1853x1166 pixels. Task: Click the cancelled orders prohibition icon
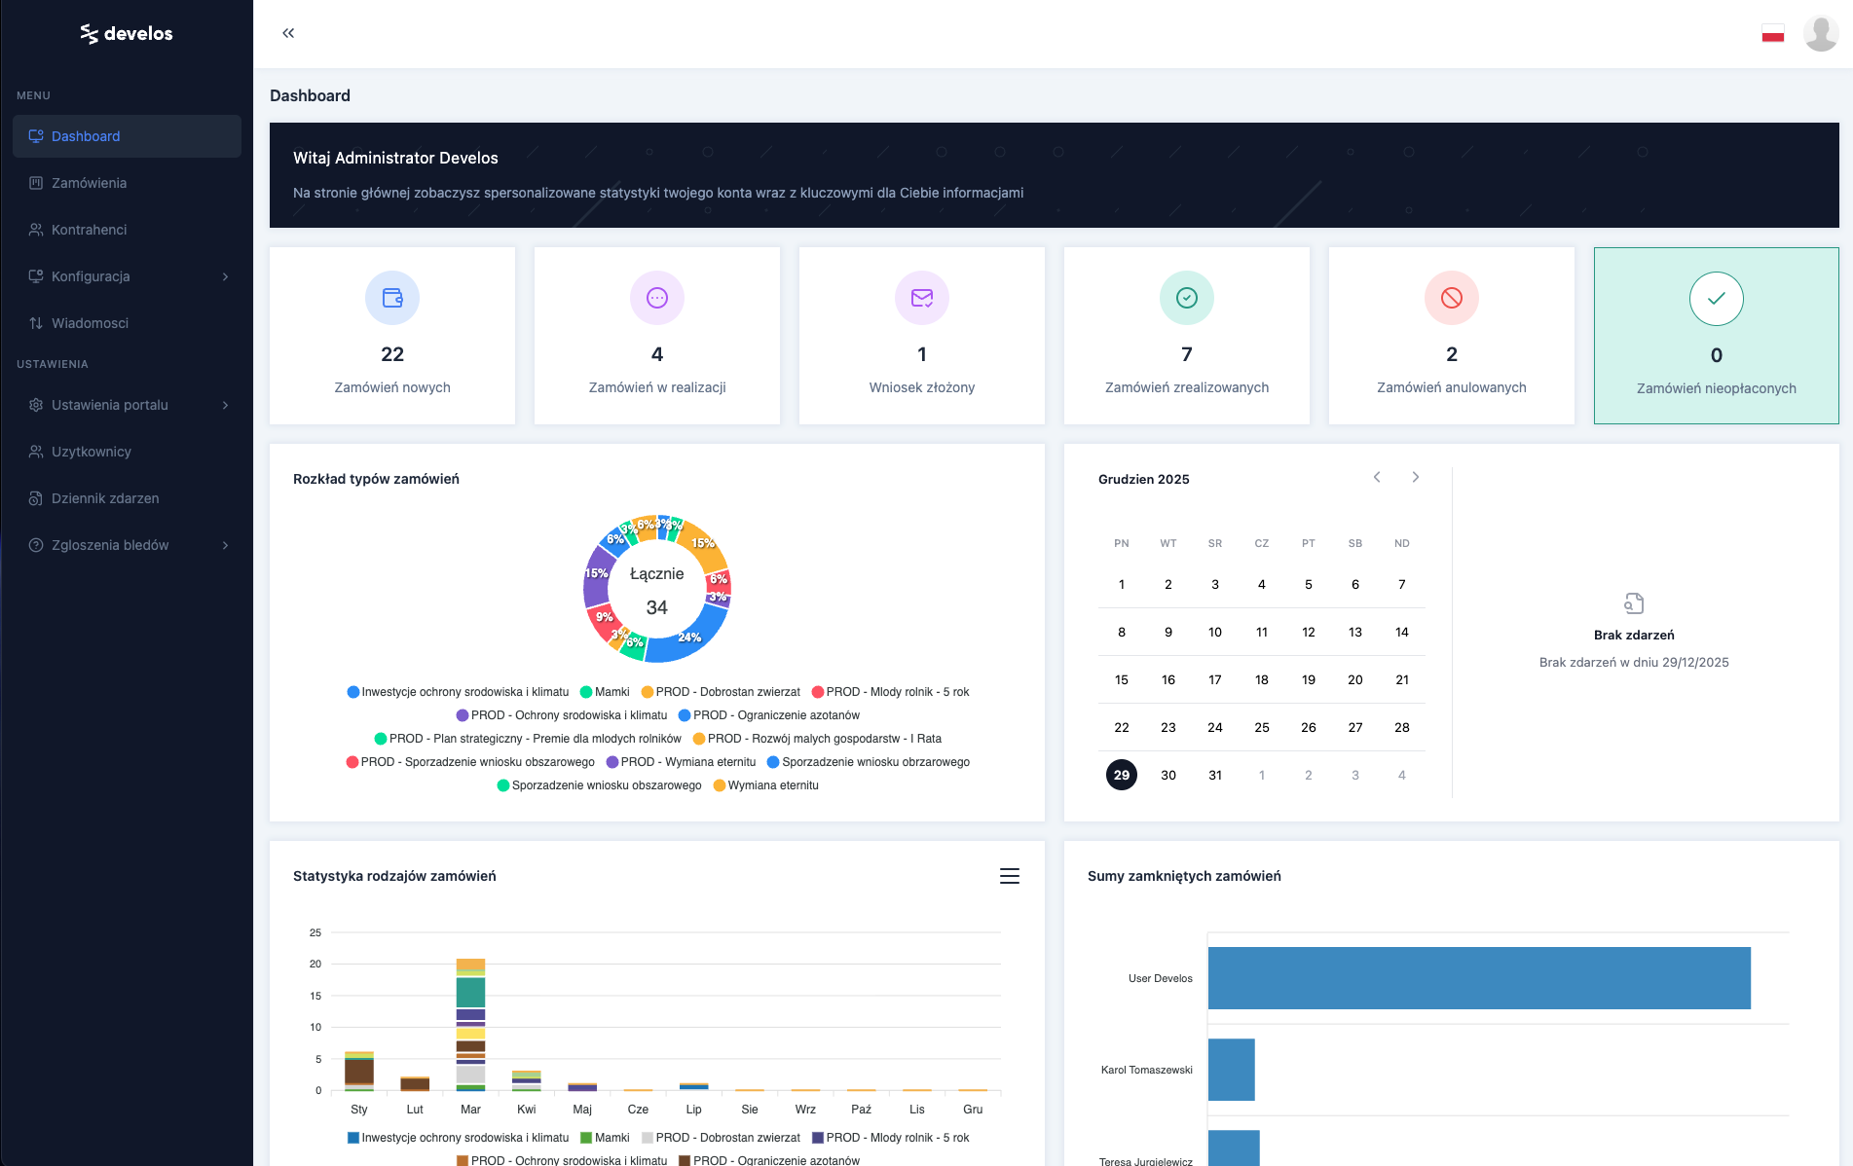coord(1451,298)
